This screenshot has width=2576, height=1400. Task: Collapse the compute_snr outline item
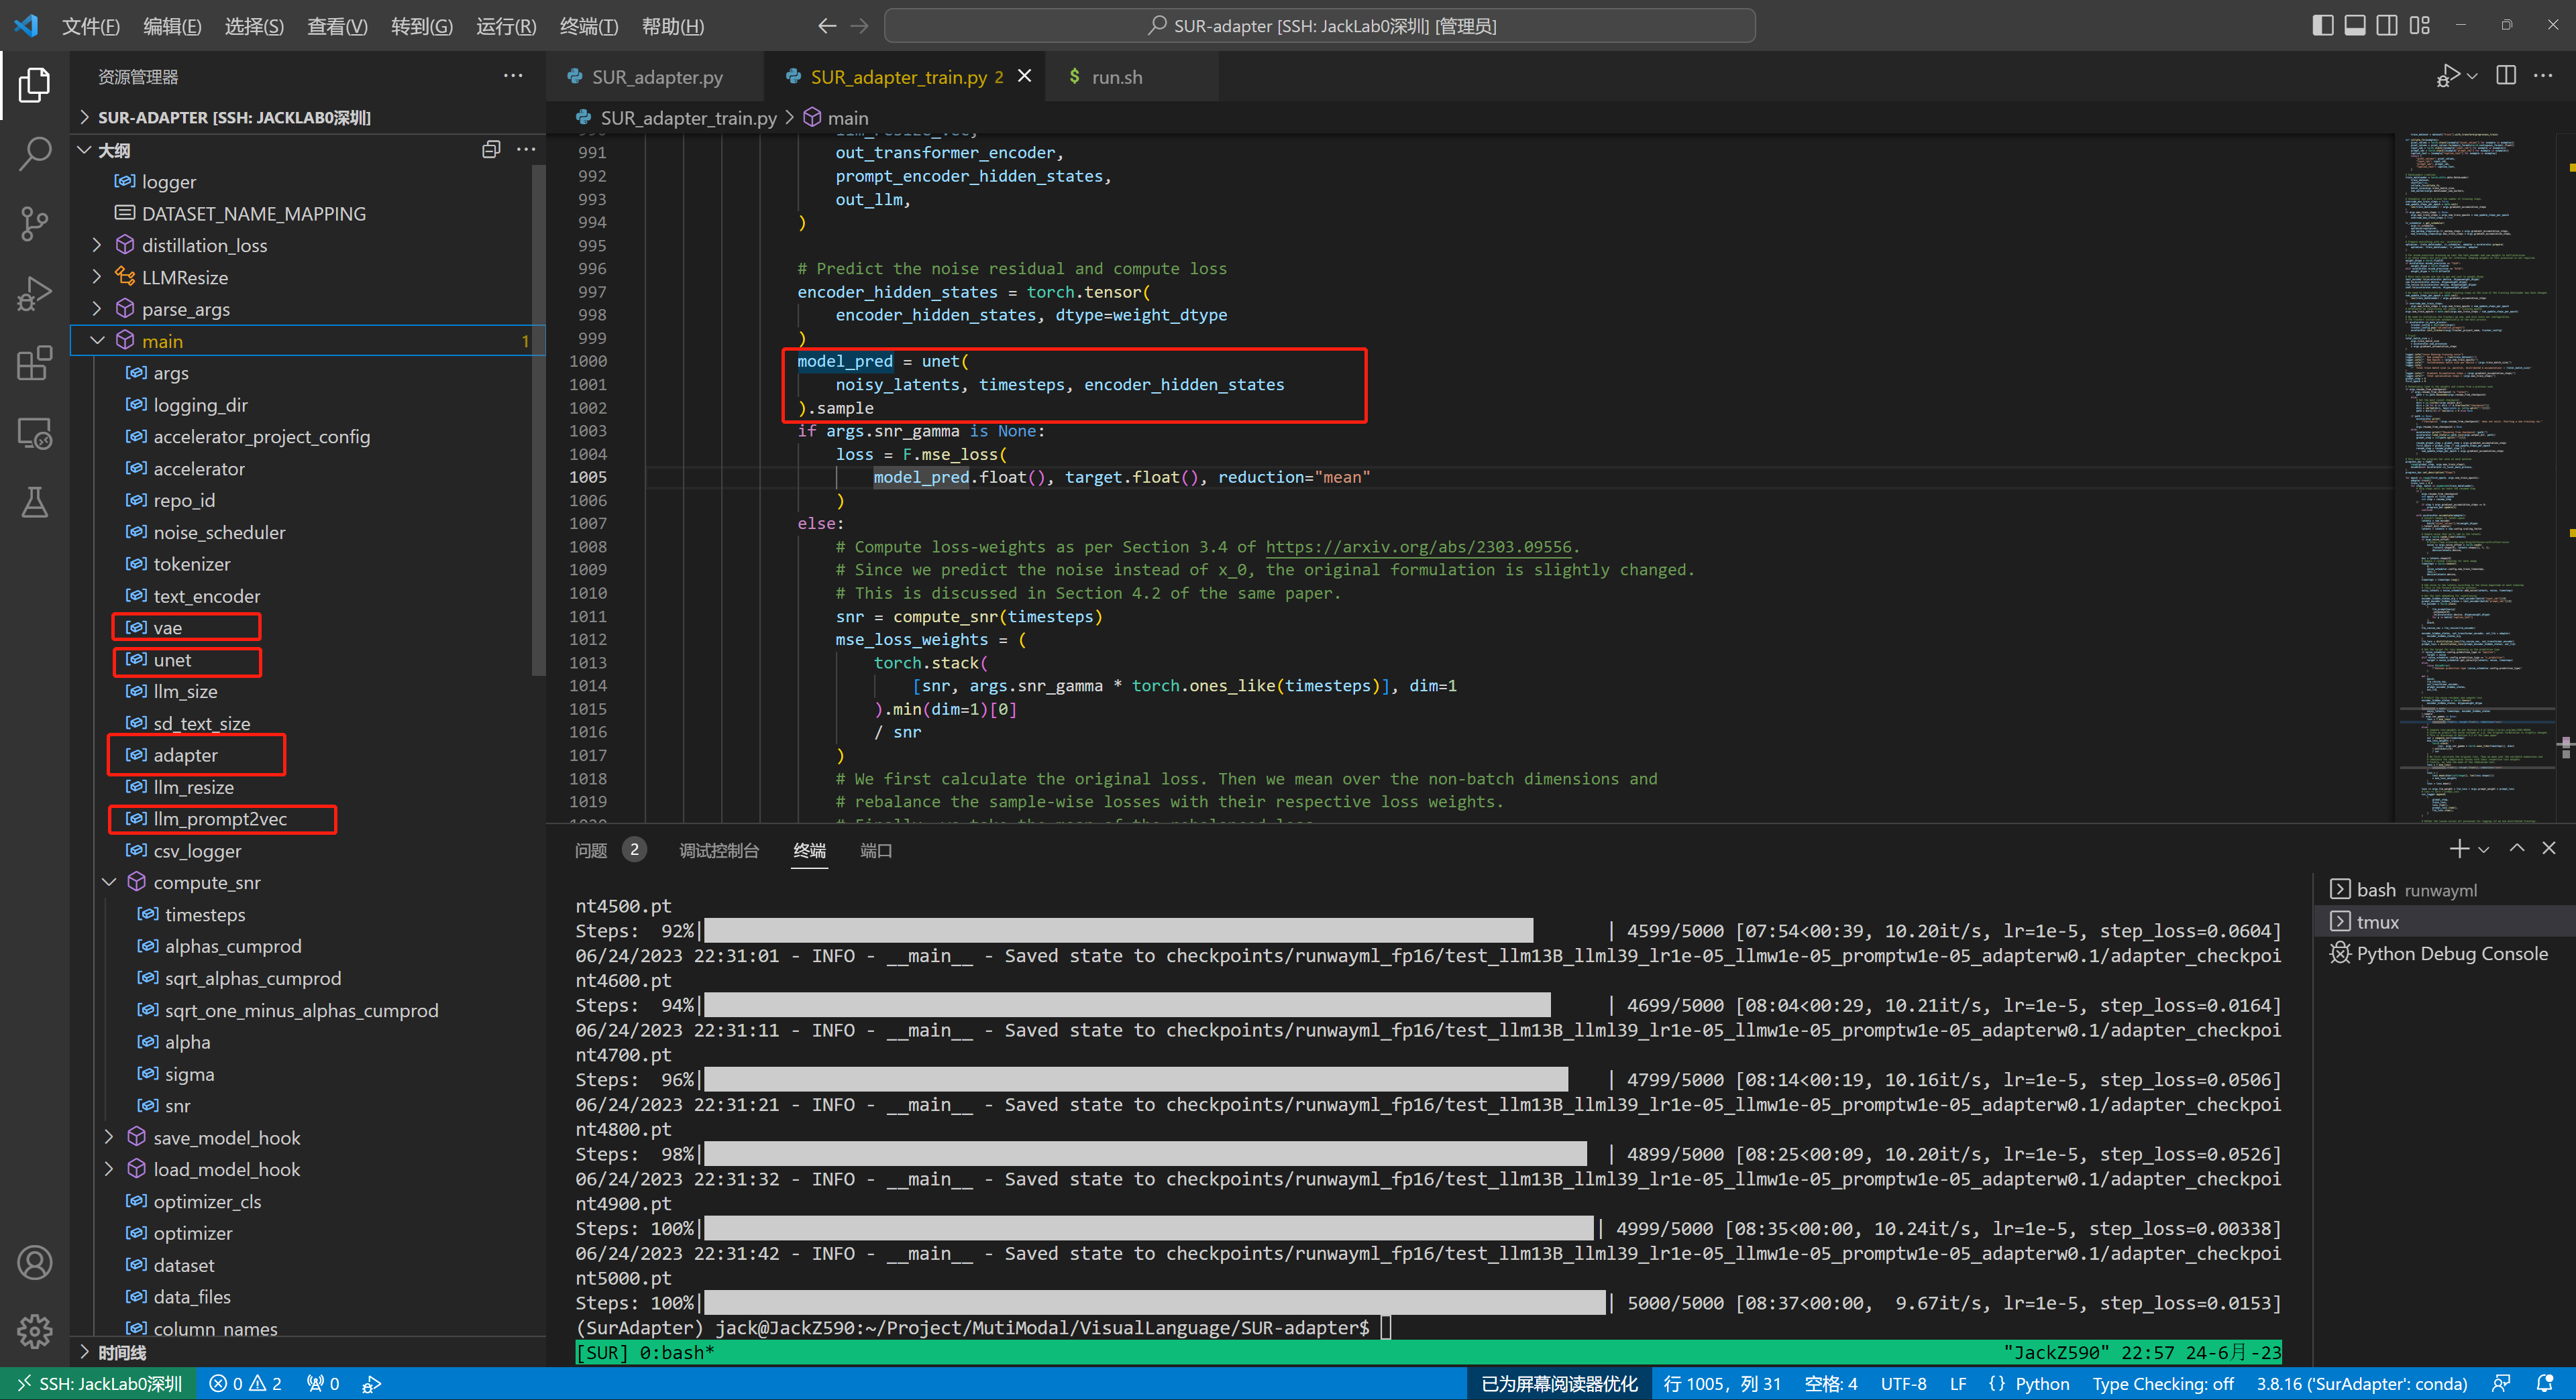coord(109,882)
